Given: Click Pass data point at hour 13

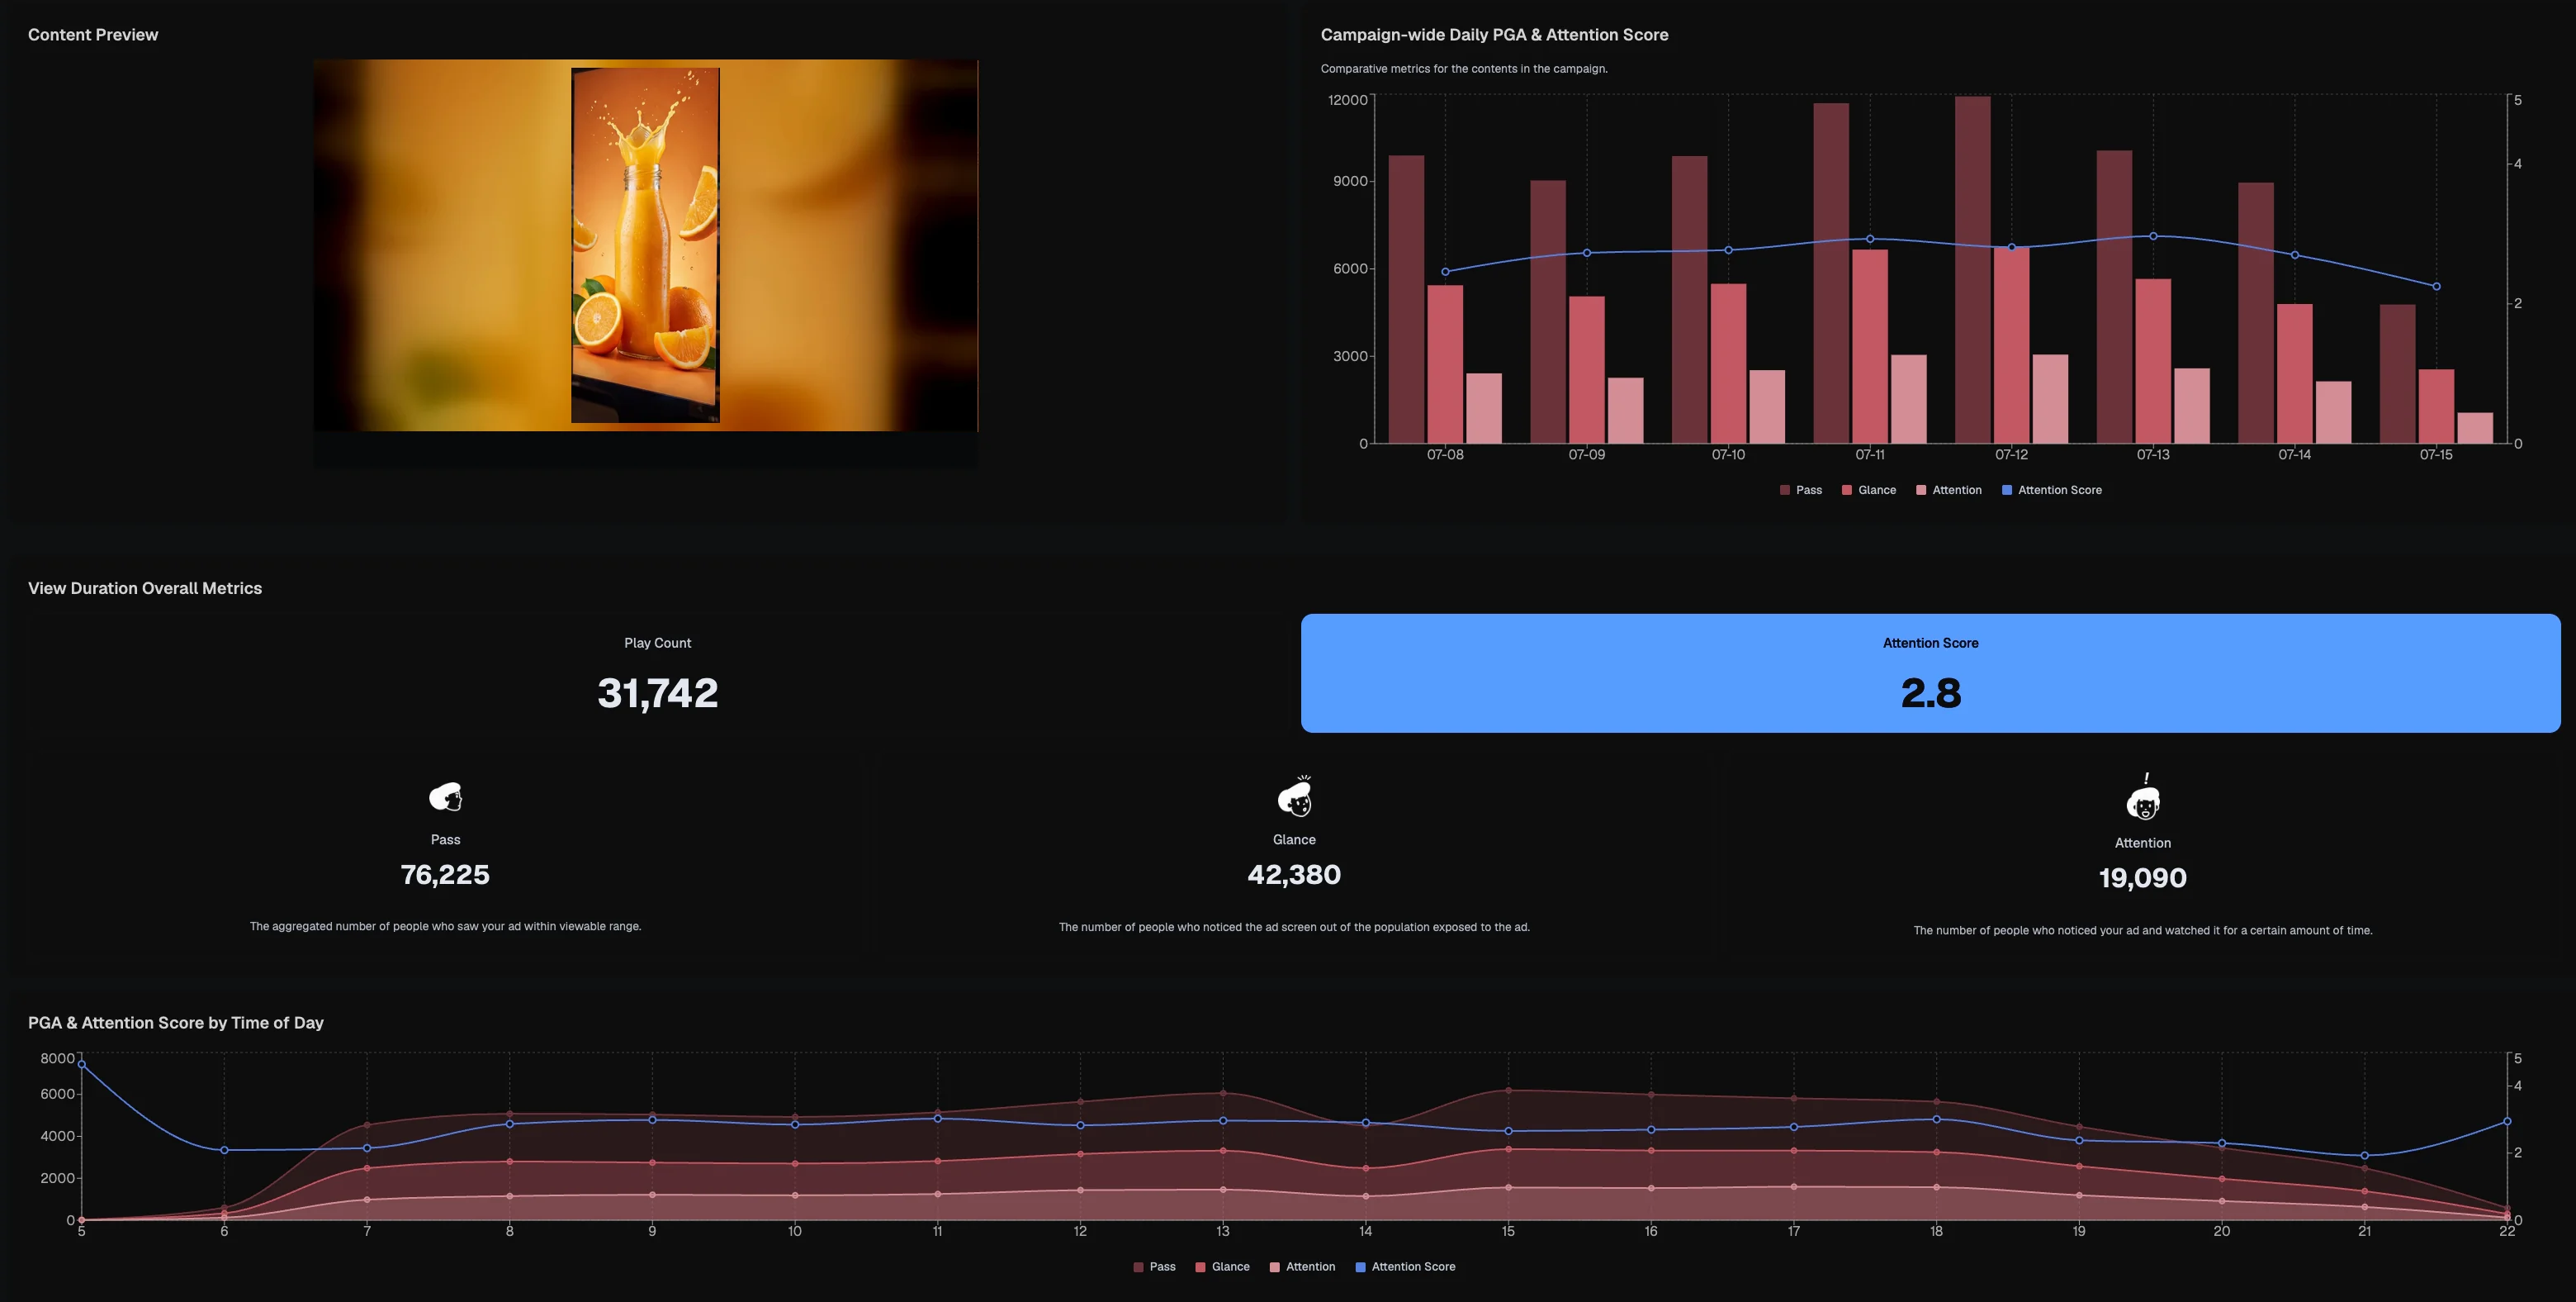Looking at the screenshot, I should [1223, 1093].
